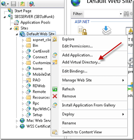The width and height of the screenshot is (134, 140).
Task: Expand the Bin folder node
Action: (23, 46)
